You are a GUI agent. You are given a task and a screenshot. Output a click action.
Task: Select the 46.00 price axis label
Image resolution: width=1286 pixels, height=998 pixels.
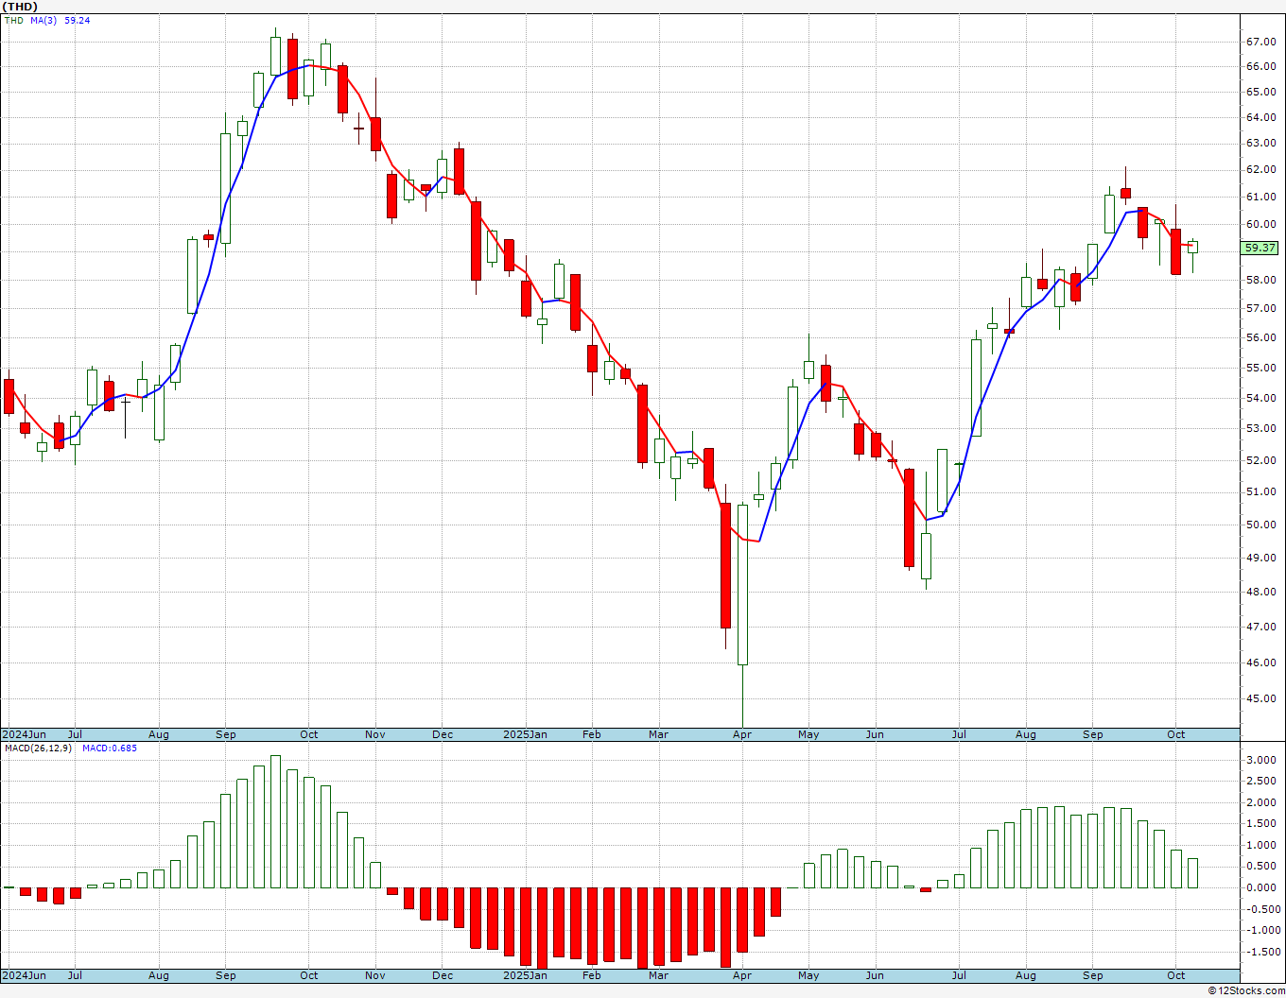[1260, 662]
